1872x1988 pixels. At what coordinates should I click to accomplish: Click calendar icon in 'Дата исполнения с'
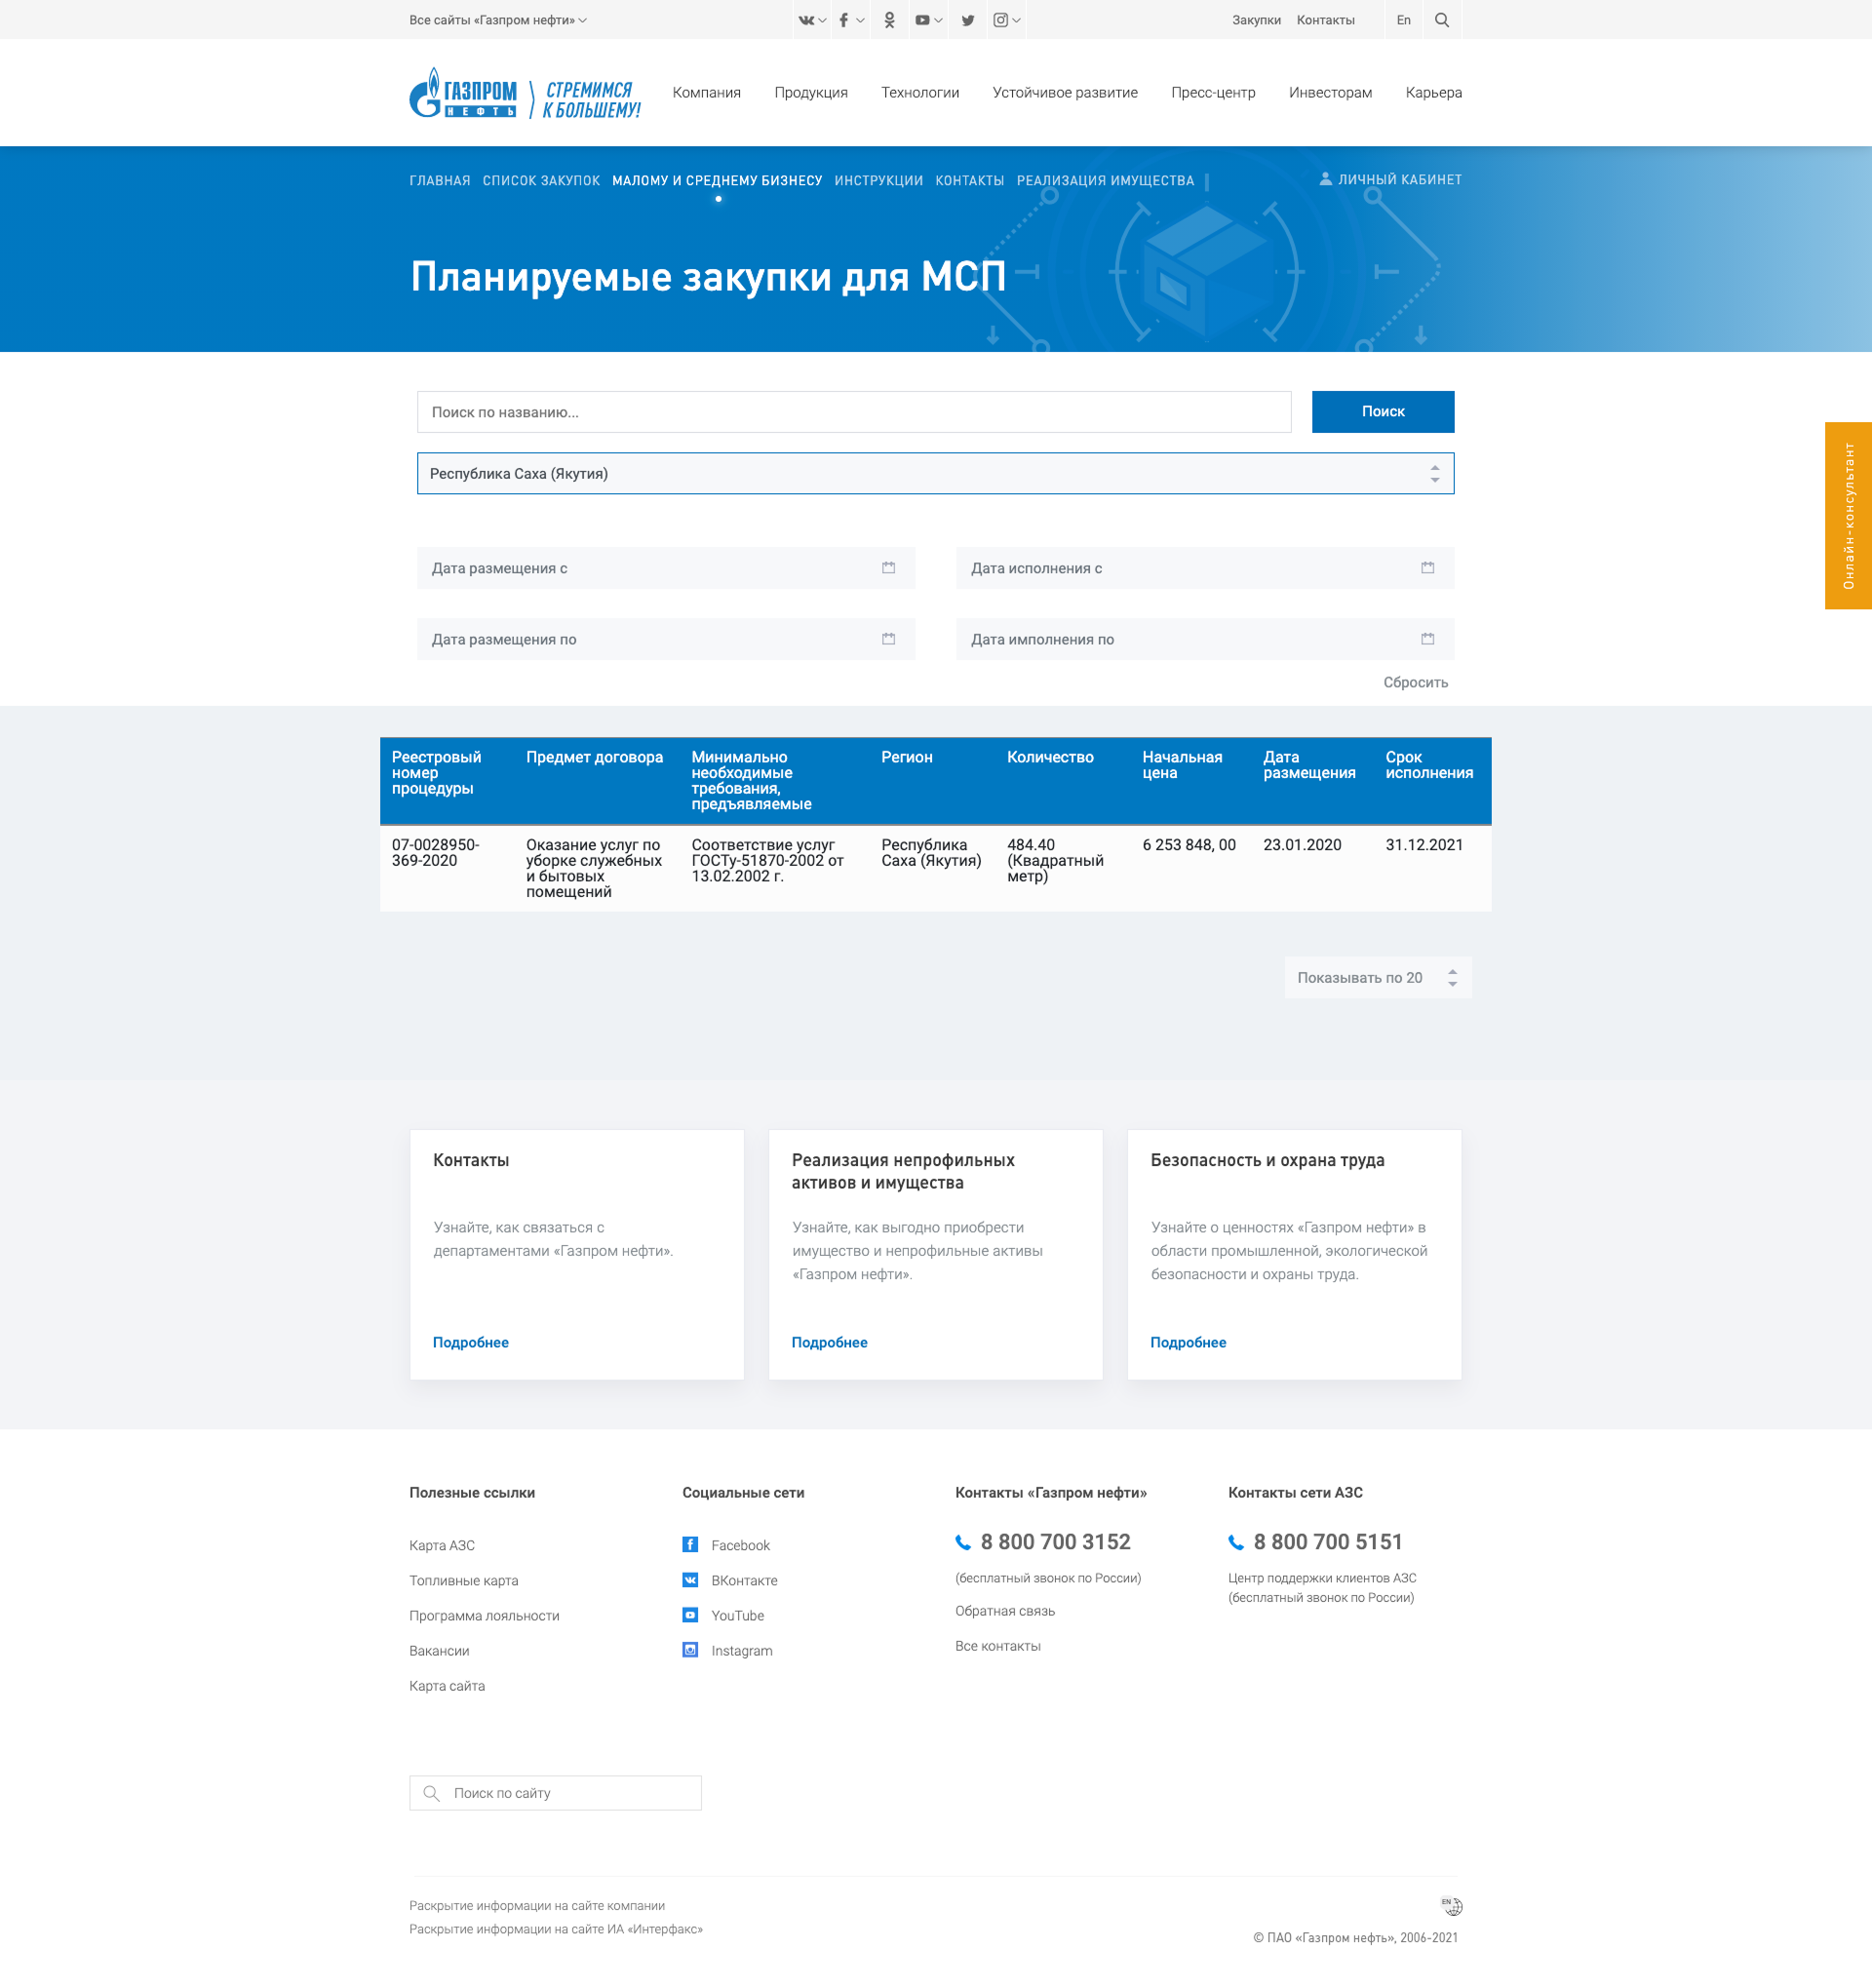click(1427, 568)
